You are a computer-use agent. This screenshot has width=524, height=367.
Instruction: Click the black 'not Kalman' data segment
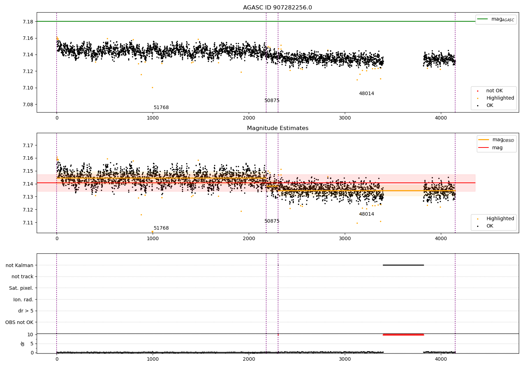coord(403,265)
